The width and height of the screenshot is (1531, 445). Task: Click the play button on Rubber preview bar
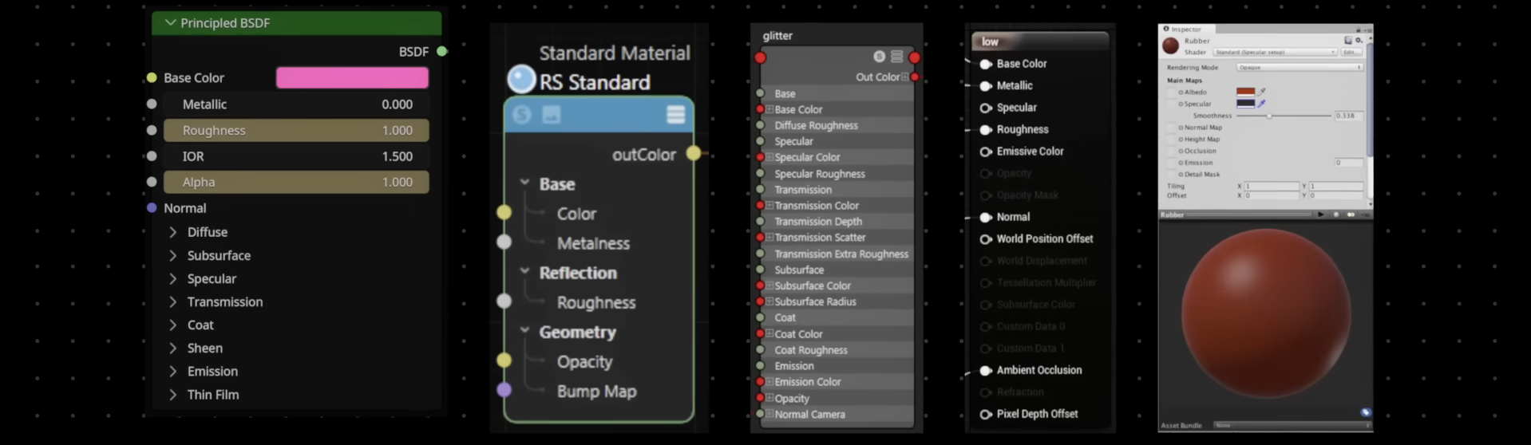(1321, 215)
